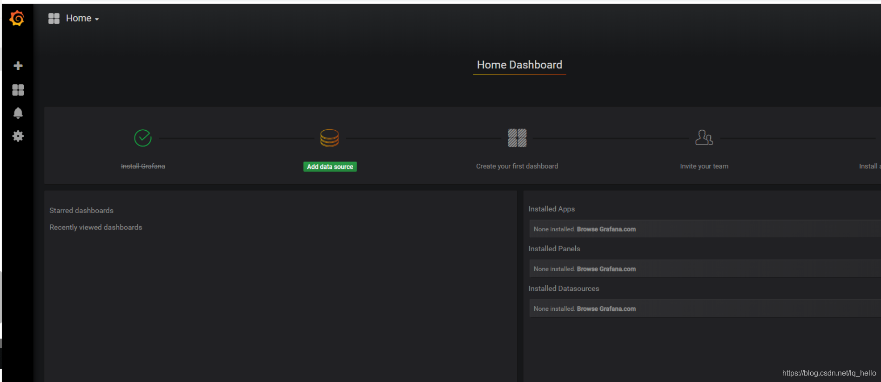Click the Create your first dashboard step

click(x=517, y=166)
